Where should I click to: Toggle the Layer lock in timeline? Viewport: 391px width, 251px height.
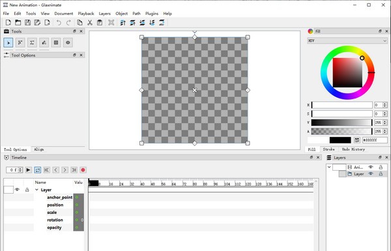(27, 190)
